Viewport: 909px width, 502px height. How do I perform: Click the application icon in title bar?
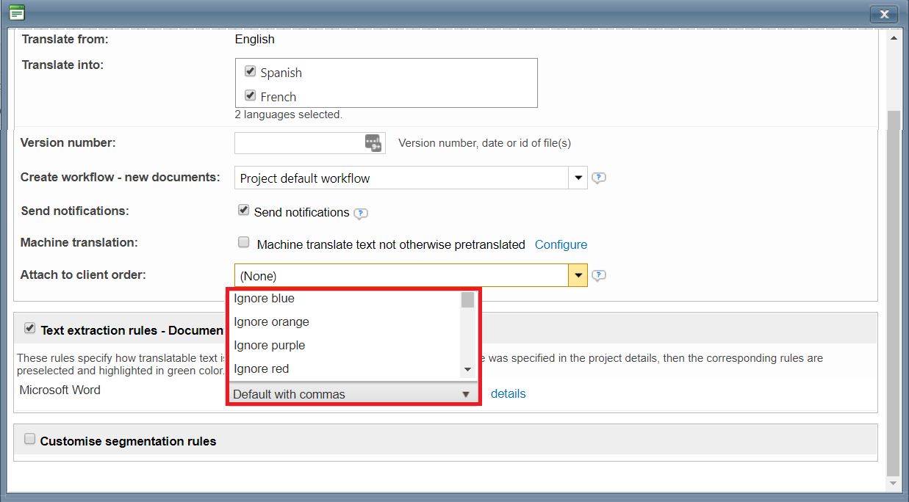(17, 12)
